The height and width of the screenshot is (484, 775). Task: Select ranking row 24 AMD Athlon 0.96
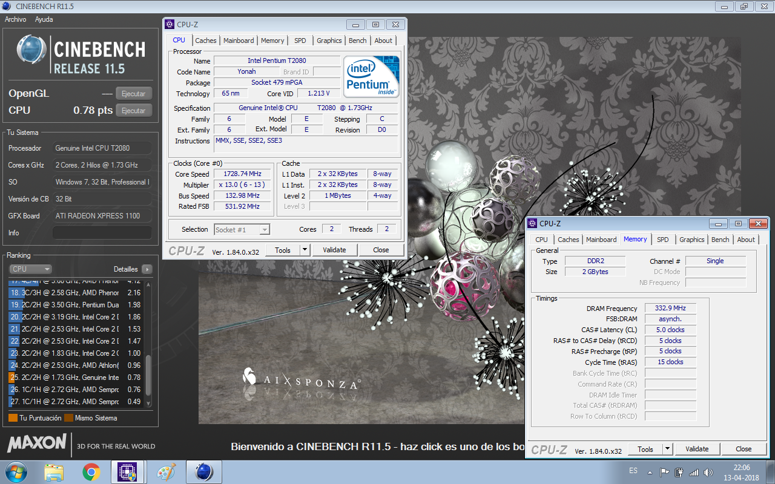76,365
